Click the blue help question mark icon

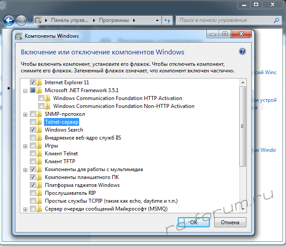(x=242, y=51)
